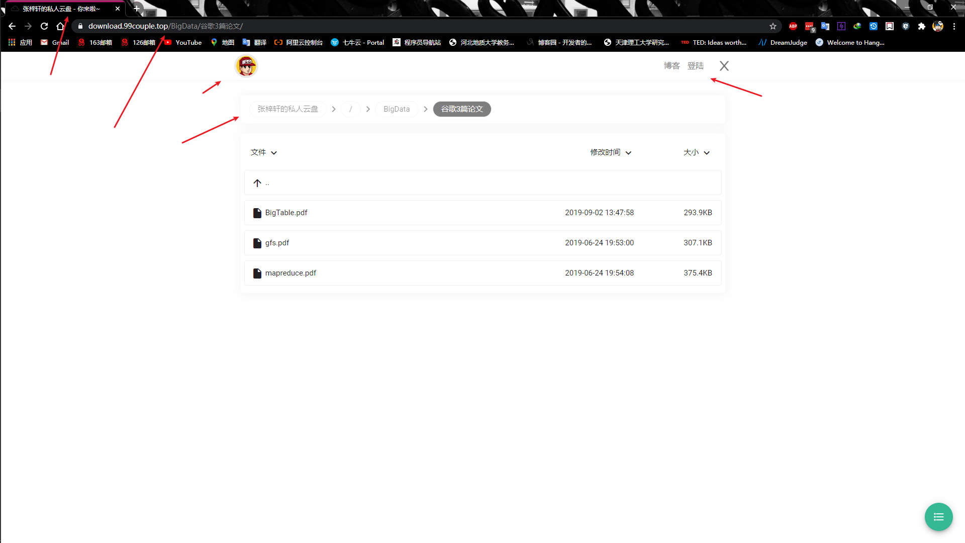This screenshot has width=965, height=543.
Task: Click the browser back arrow
Action: [x=12, y=26]
